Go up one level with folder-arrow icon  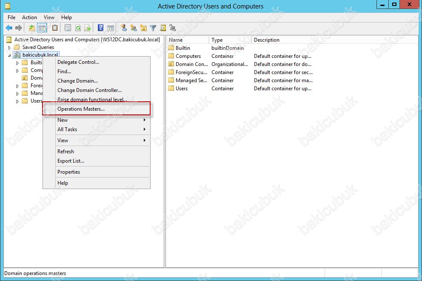[32, 28]
